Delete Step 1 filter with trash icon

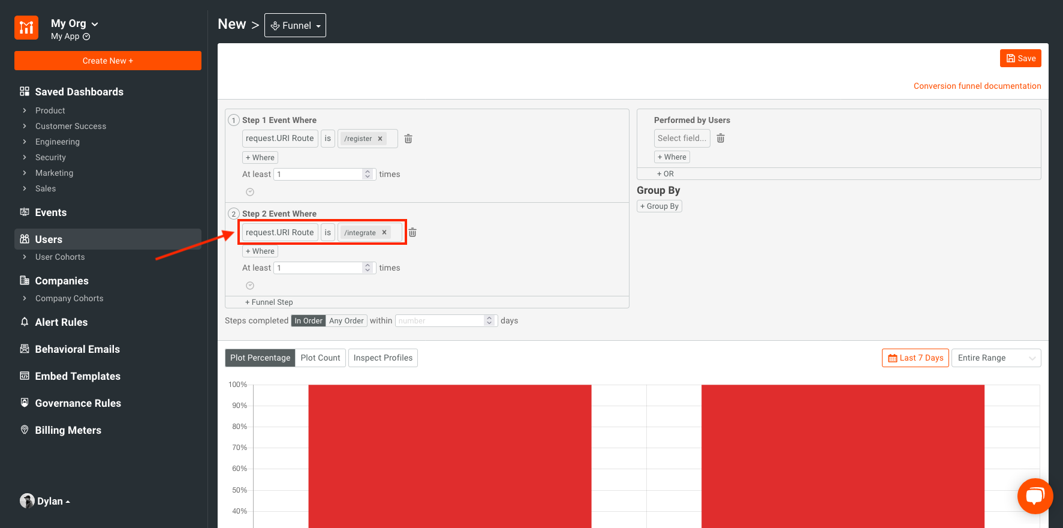pos(408,139)
